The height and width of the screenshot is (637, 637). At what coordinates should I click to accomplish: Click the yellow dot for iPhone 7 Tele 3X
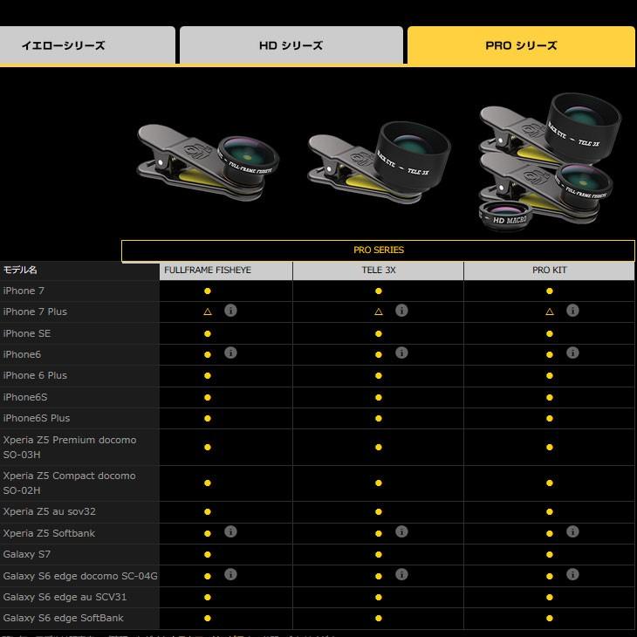click(379, 291)
